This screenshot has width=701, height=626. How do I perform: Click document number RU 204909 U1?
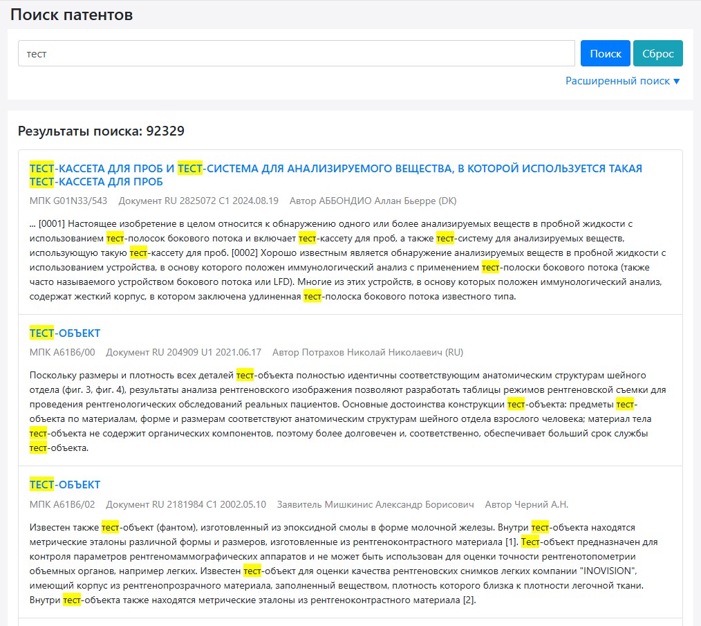tap(183, 353)
